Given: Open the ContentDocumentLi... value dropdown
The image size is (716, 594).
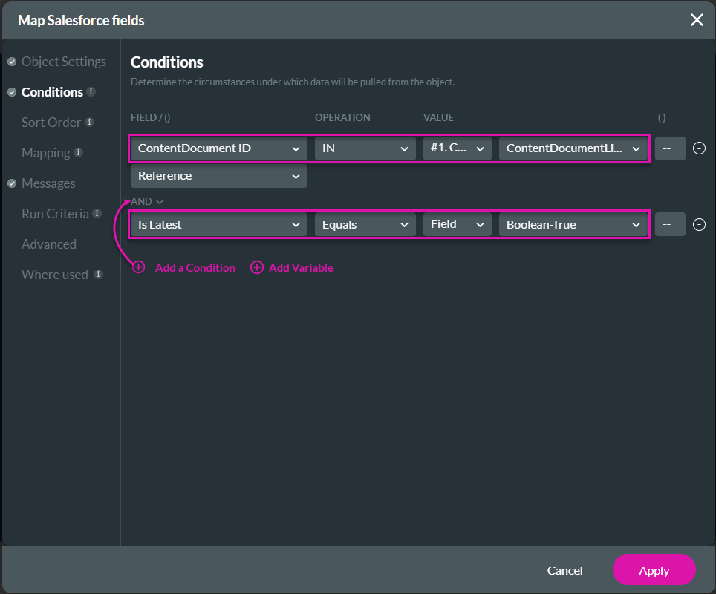Looking at the screenshot, I should tap(573, 148).
